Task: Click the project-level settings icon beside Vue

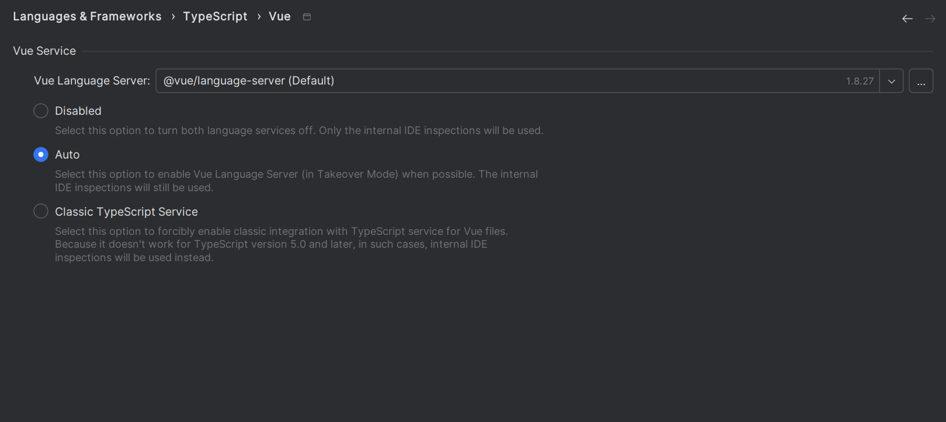Action: [x=307, y=17]
